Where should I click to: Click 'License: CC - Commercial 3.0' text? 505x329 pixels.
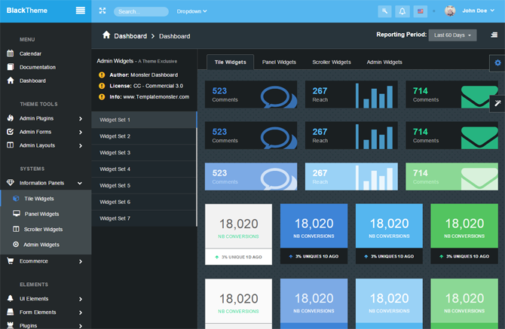(146, 86)
